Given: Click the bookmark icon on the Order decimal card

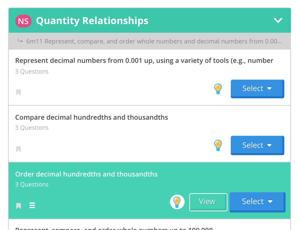Looking at the screenshot, I should click(18, 205).
